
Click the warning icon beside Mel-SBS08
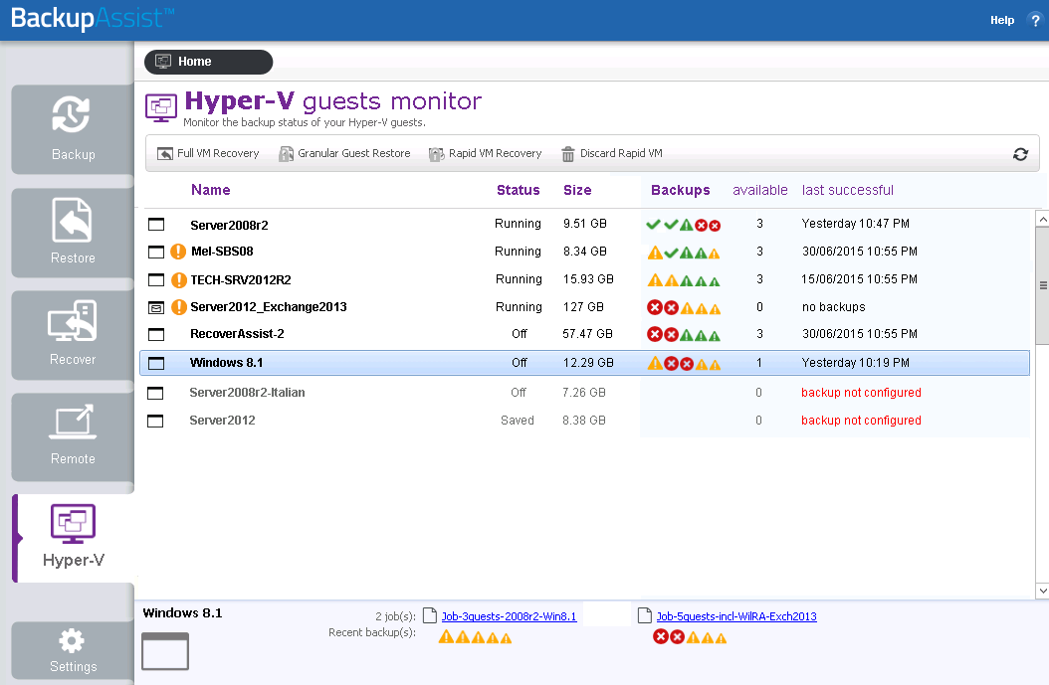click(178, 252)
